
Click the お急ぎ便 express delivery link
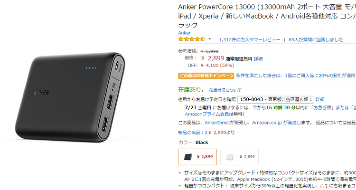(322, 107)
